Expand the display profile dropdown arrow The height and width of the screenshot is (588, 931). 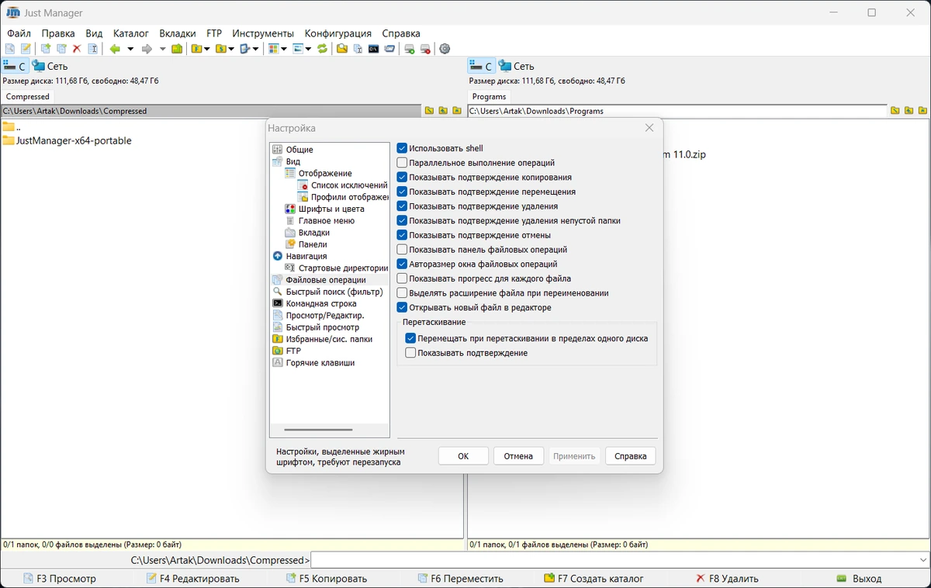(307, 49)
